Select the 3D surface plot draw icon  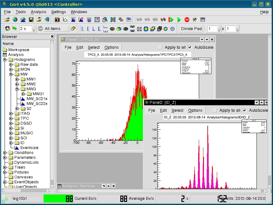pyautogui.click(x=152, y=29)
